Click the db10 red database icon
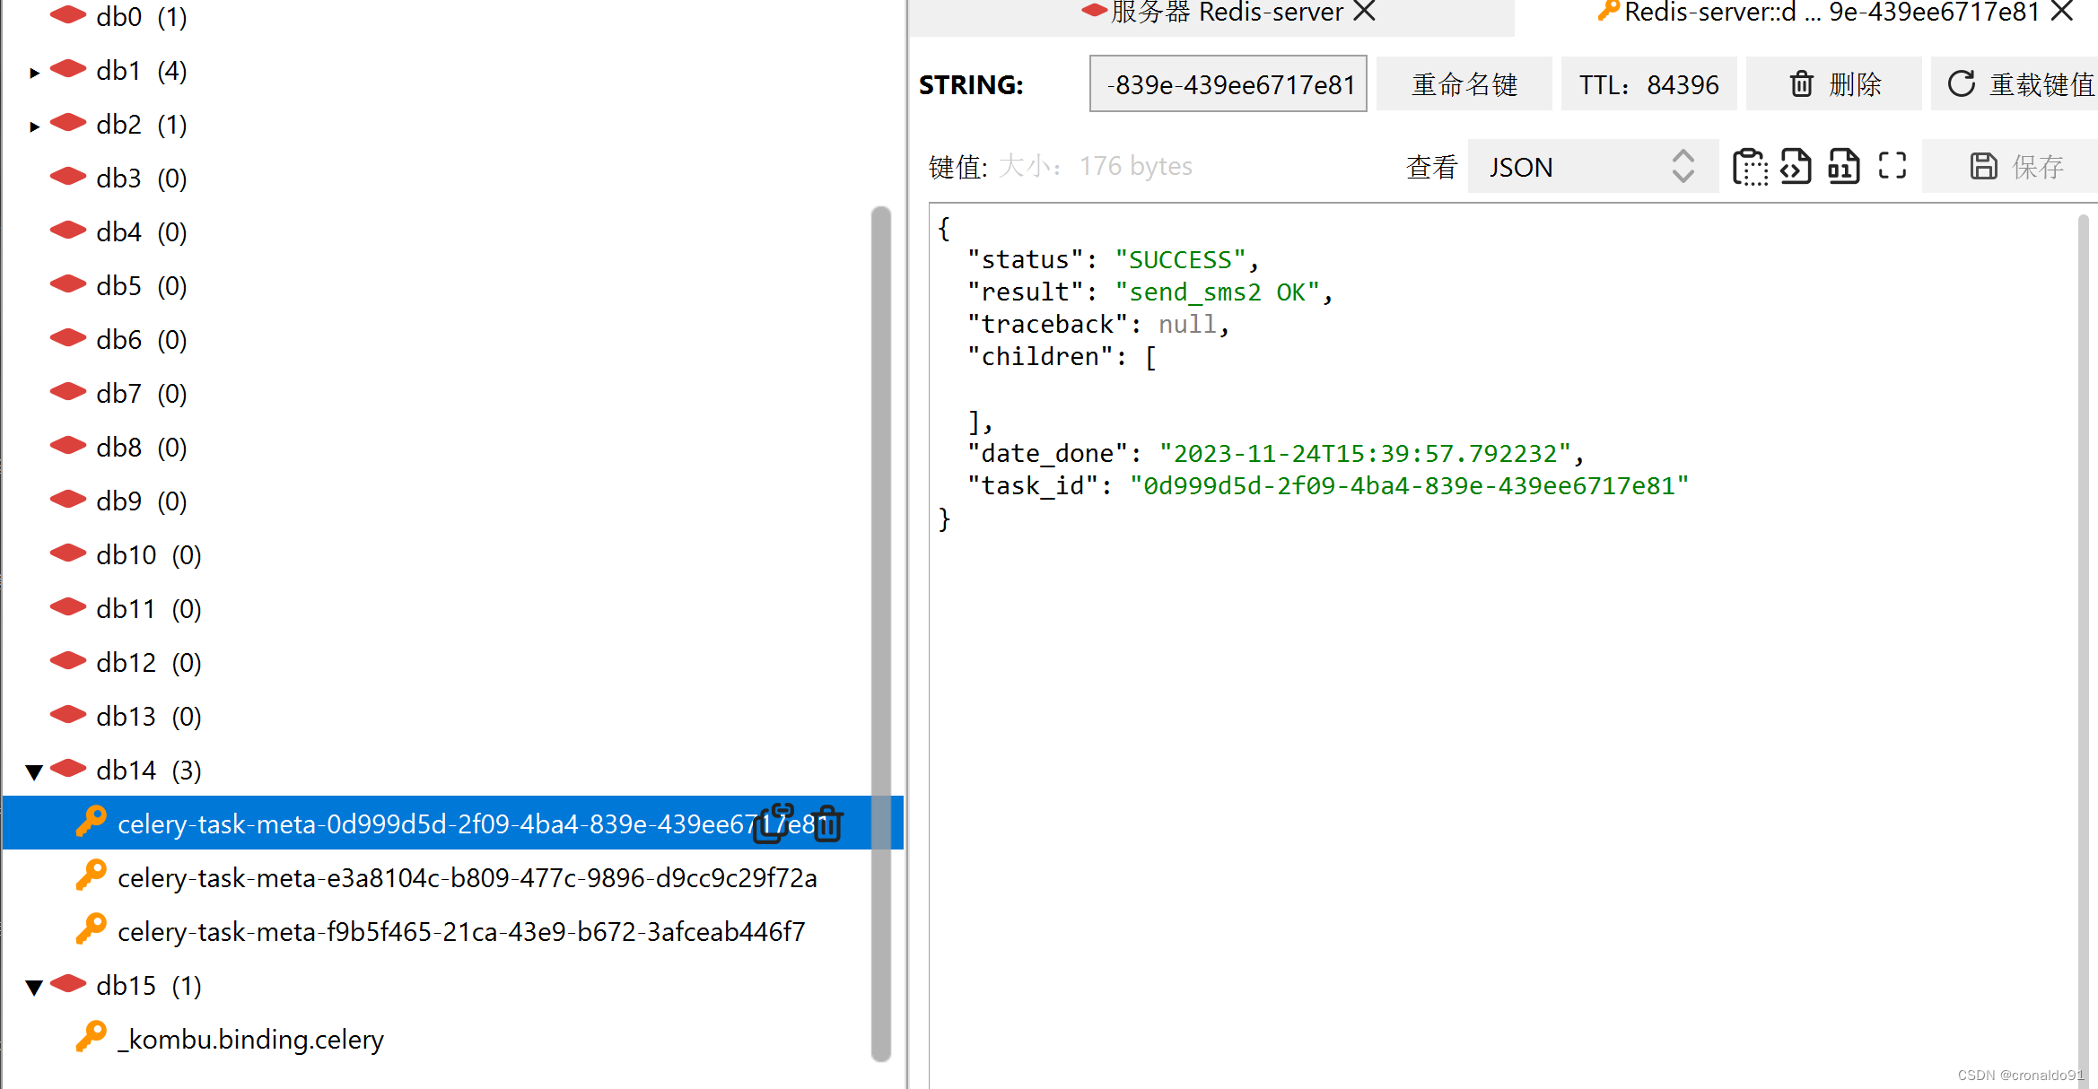The height and width of the screenshot is (1089, 2098). click(68, 553)
